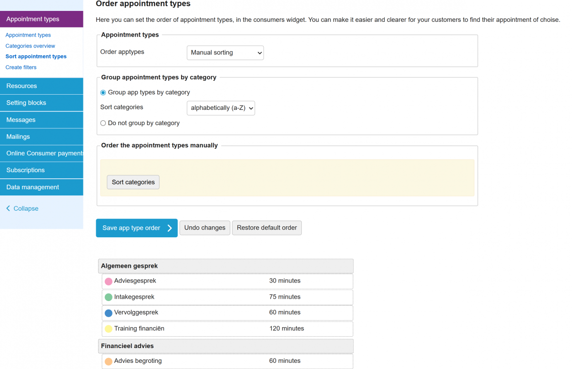The height and width of the screenshot is (369, 572).
Task: Click the green Intakegesprek color dot
Action: pyautogui.click(x=108, y=297)
